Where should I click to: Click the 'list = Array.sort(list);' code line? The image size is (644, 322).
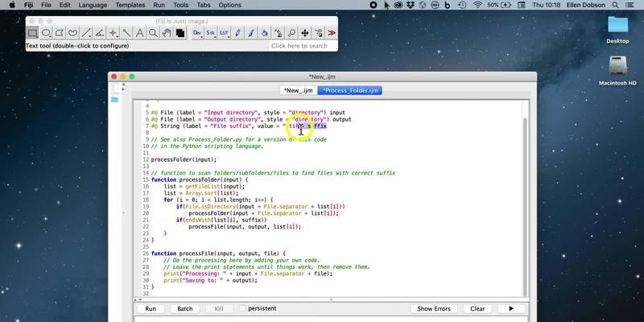click(x=200, y=193)
